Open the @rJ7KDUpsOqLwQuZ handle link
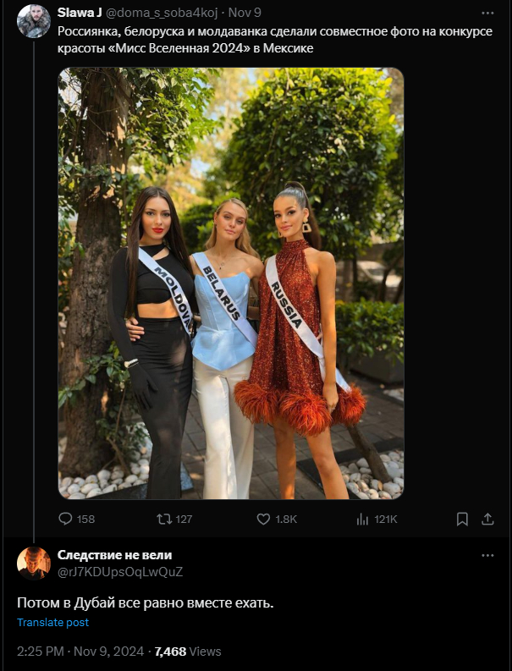Image resolution: width=512 pixels, height=671 pixels. tap(120, 572)
